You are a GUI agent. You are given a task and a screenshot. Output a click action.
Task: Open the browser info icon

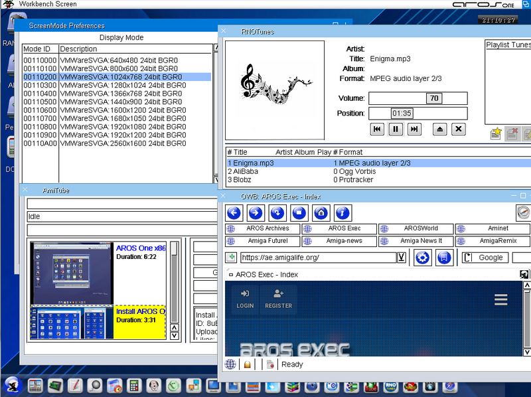tap(342, 213)
